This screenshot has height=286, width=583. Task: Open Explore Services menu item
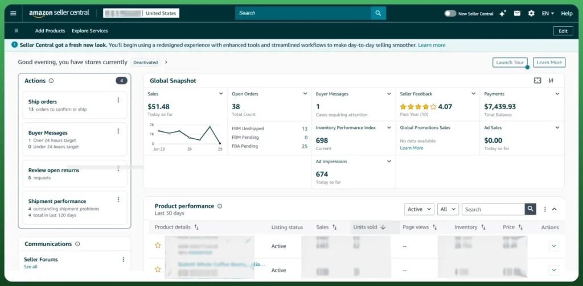coord(89,31)
